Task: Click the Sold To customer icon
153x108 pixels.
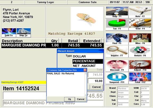Action: [x=9, y=32]
